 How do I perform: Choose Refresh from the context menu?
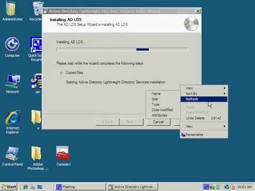[204, 99]
